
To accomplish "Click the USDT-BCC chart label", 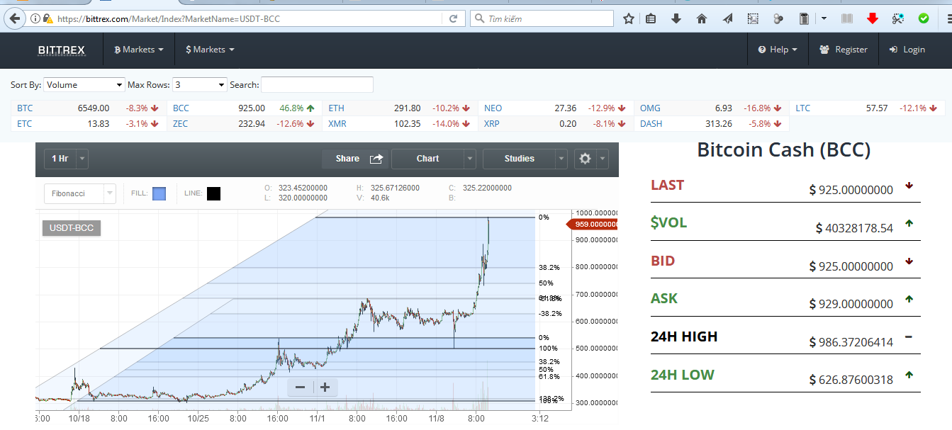I will (72, 228).
